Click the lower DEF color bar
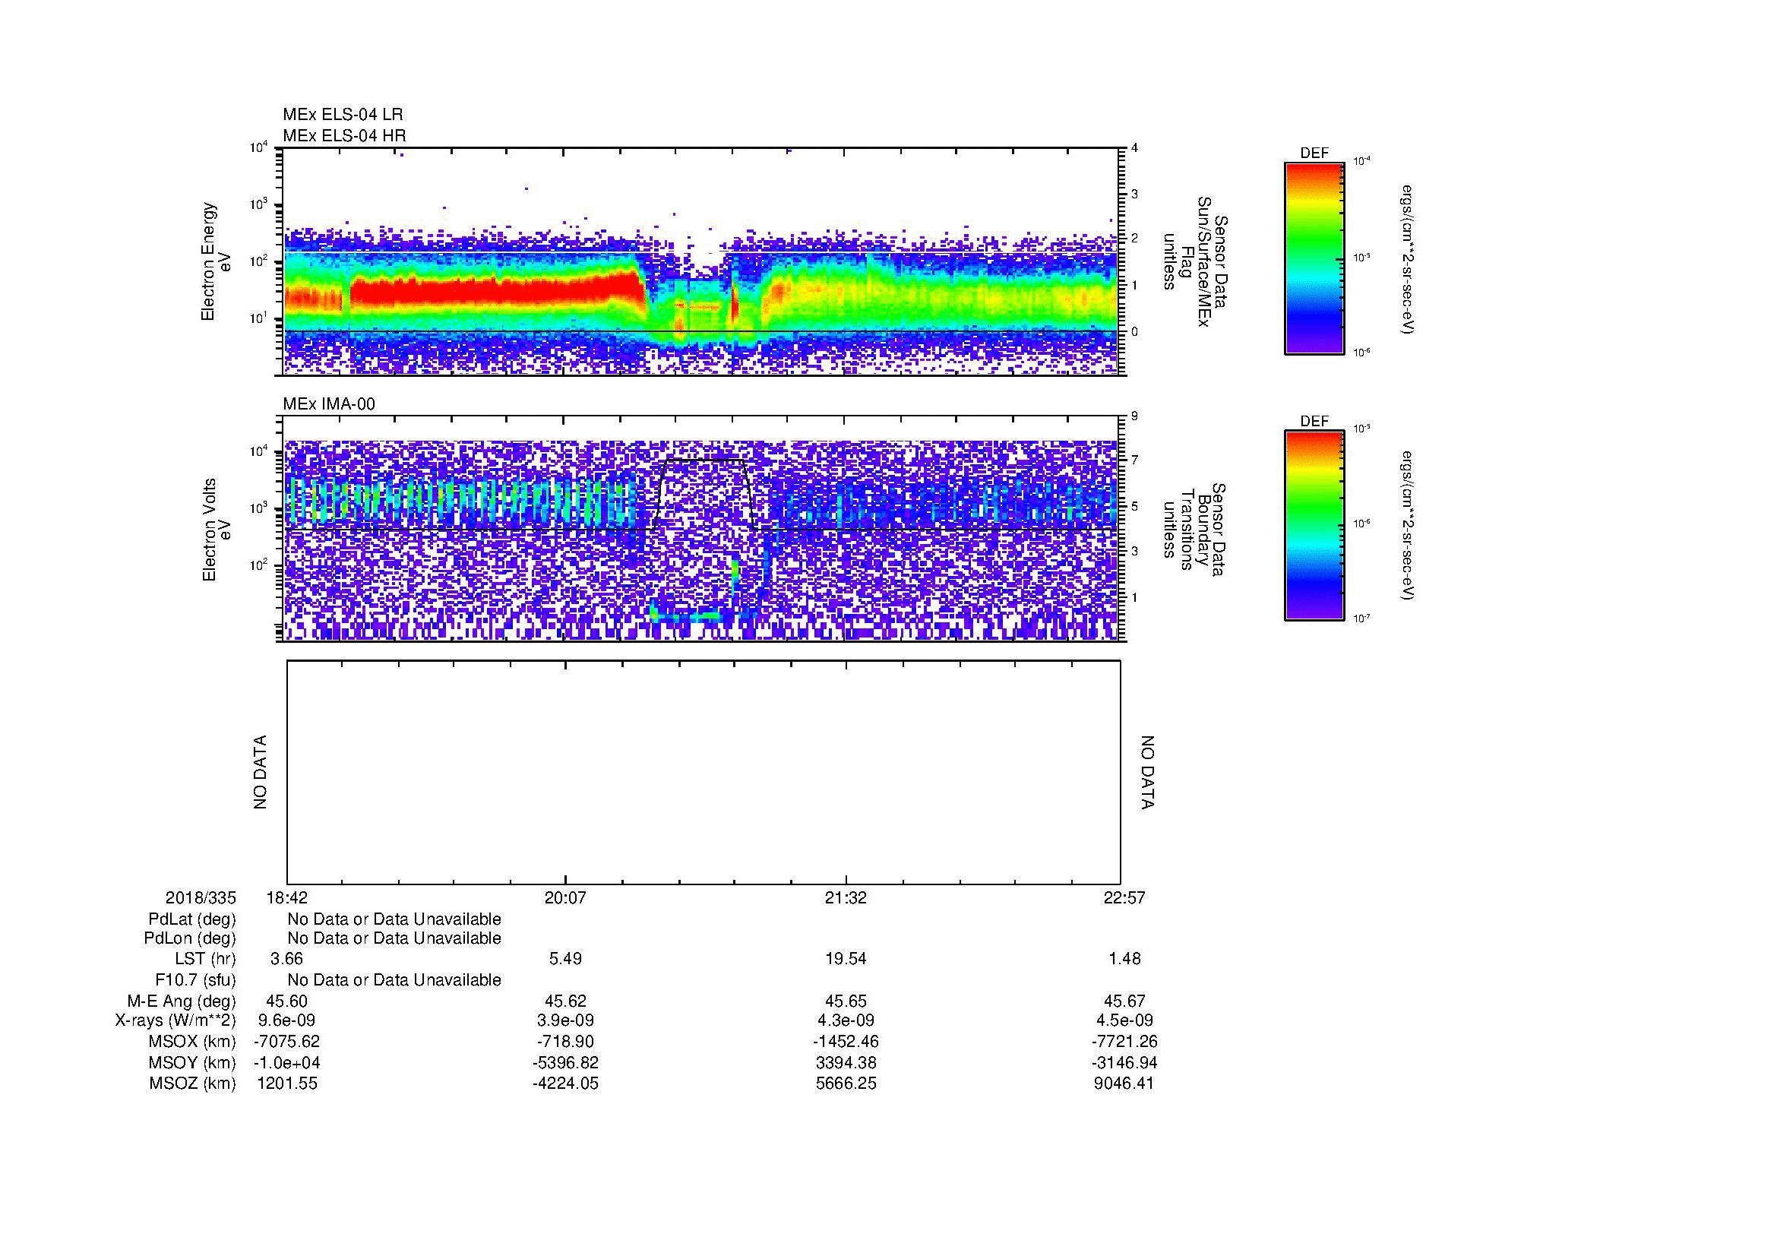 [x=1314, y=526]
